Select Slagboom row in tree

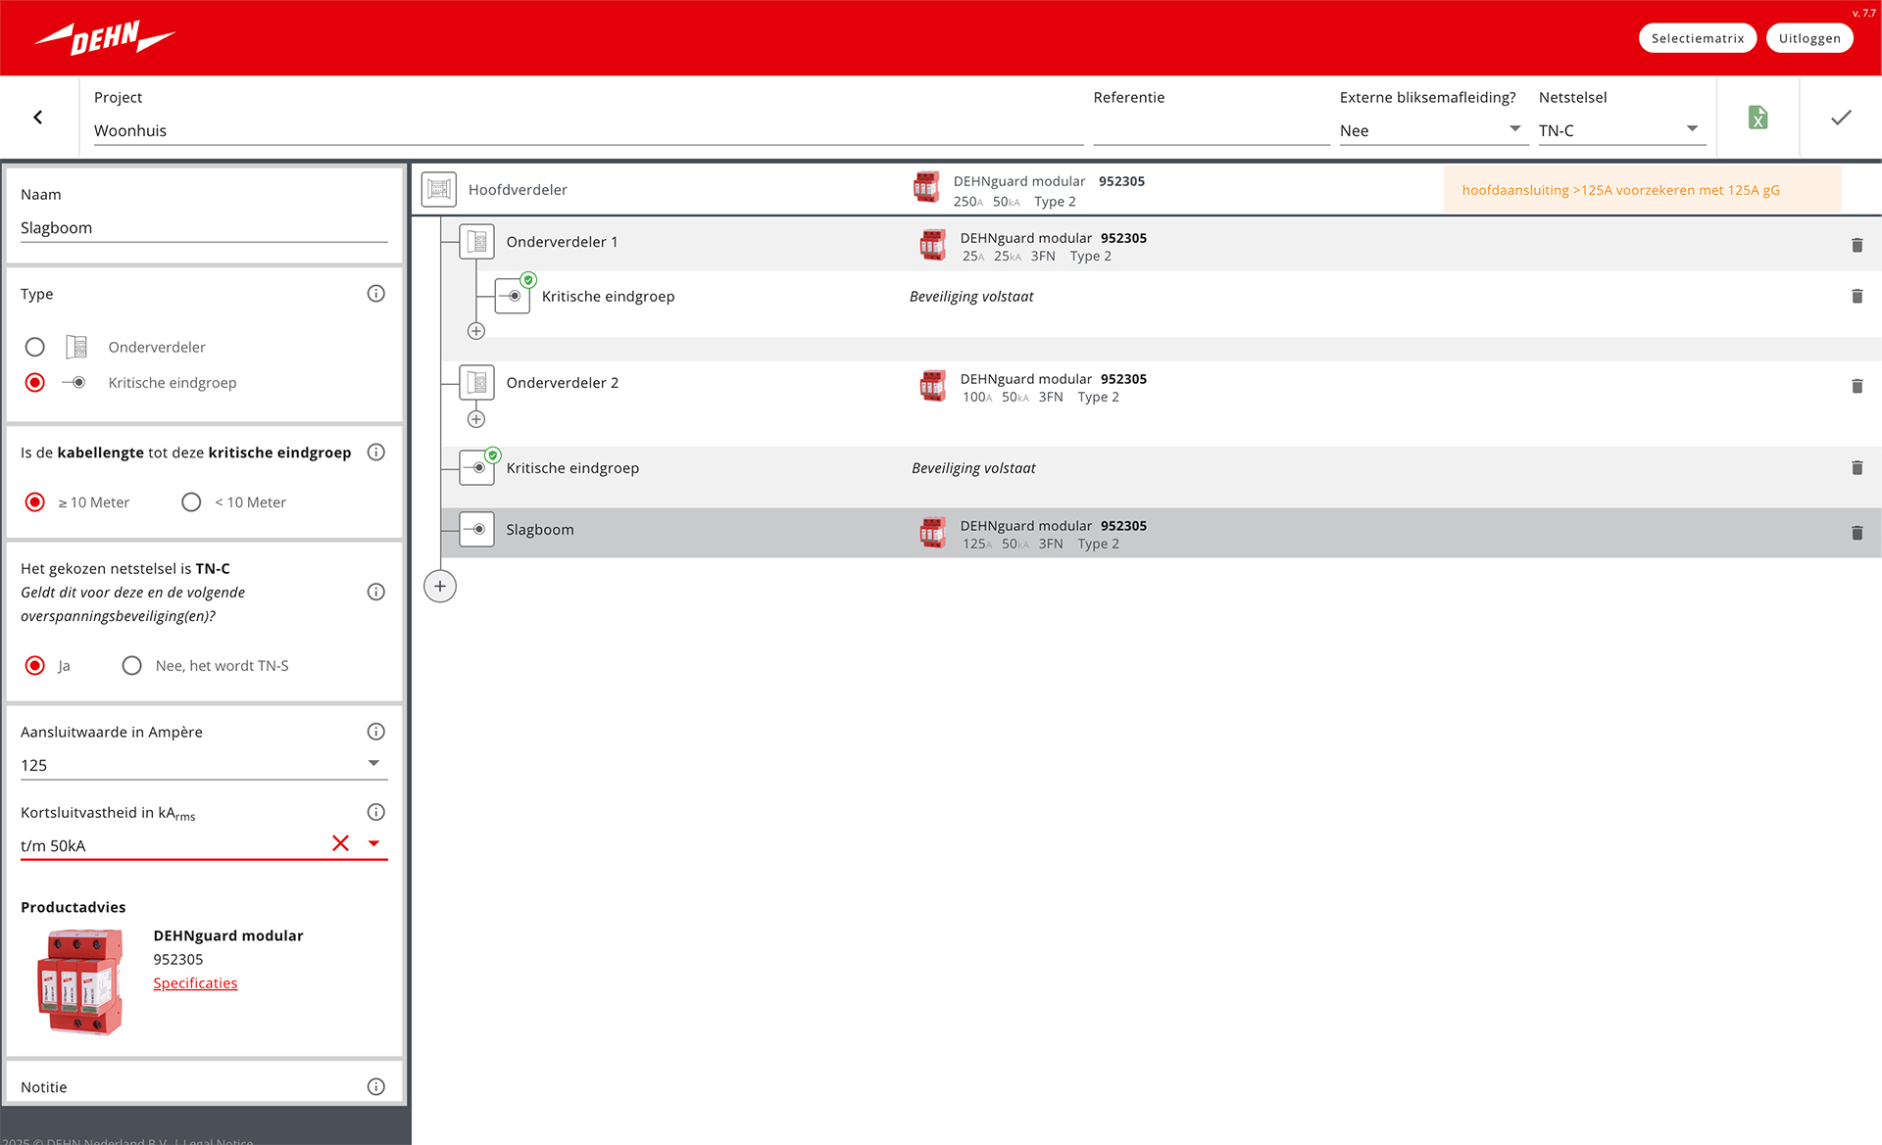pyautogui.click(x=1162, y=533)
